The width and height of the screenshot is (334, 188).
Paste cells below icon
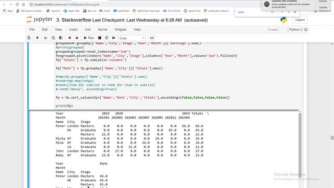pyautogui.click(x=61, y=38)
